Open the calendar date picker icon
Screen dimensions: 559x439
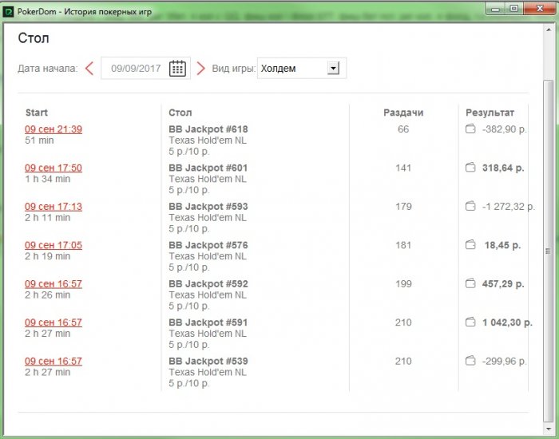[177, 68]
